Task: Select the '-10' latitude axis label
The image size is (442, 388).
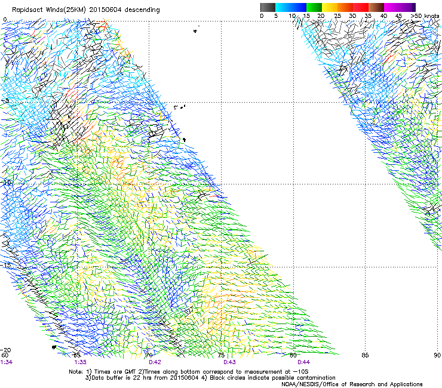Action: (x=6, y=183)
